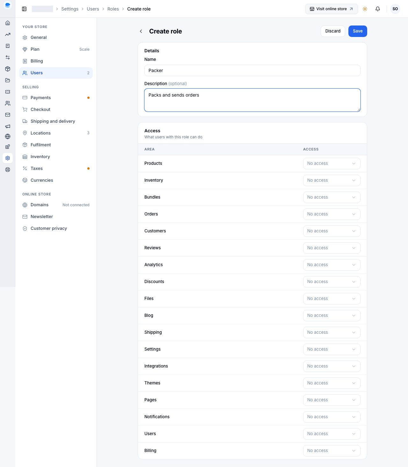Click the Settings breadcrumb link
This screenshot has width=408, height=467.
[x=70, y=9]
